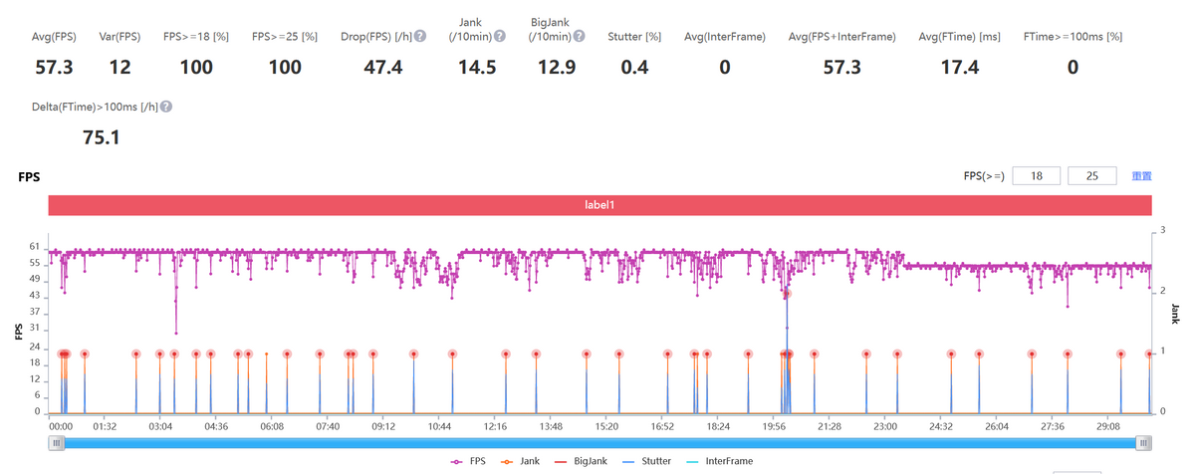Click the Stutter value 0.4
Viewport: 1195px width, 474px height.
(634, 67)
